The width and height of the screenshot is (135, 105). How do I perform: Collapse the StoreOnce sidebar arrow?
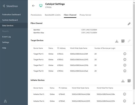point(4,6)
